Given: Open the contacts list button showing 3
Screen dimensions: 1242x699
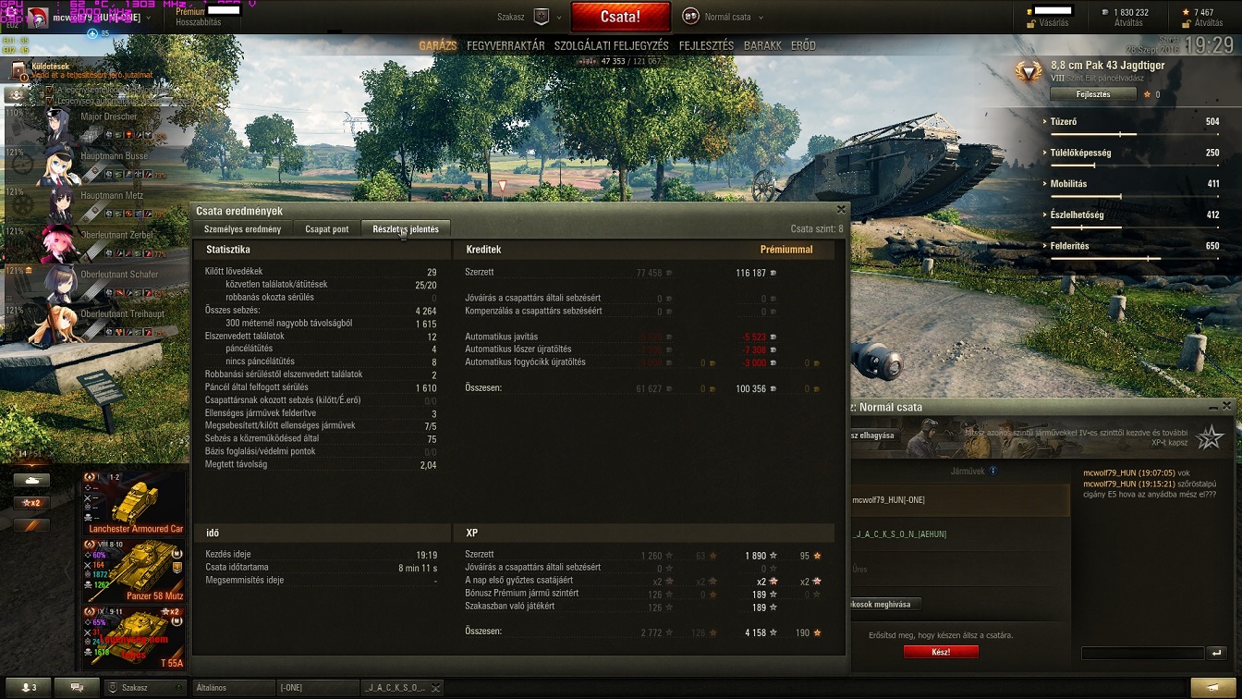Looking at the screenshot, I should tap(25, 688).
